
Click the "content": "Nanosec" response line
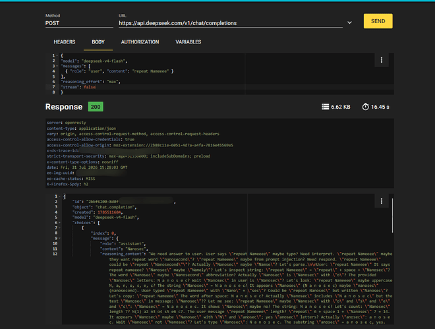coord(124,249)
